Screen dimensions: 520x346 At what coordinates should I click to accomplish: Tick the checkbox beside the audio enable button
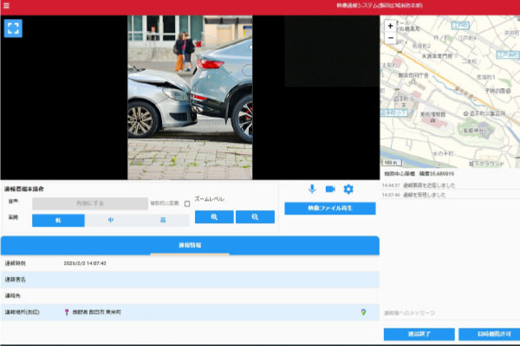187,204
